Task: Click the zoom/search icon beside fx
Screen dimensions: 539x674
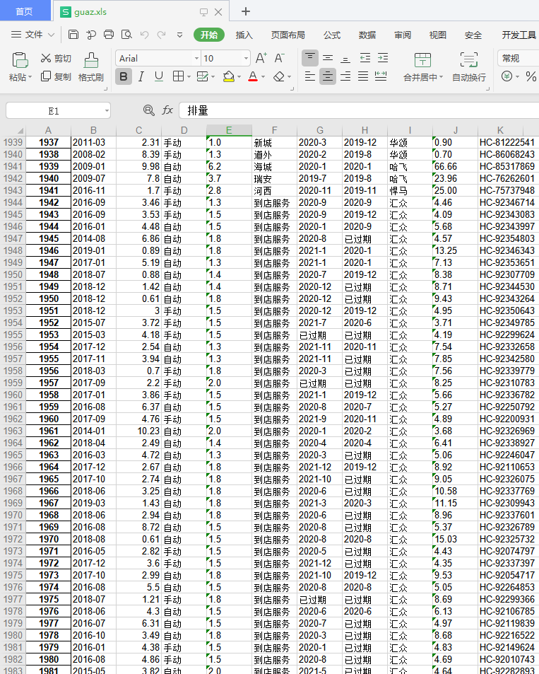Action: click(148, 110)
